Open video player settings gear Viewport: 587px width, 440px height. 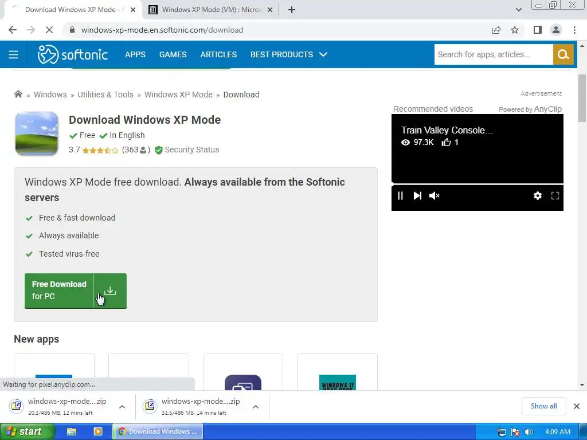(x=538, y=196)
